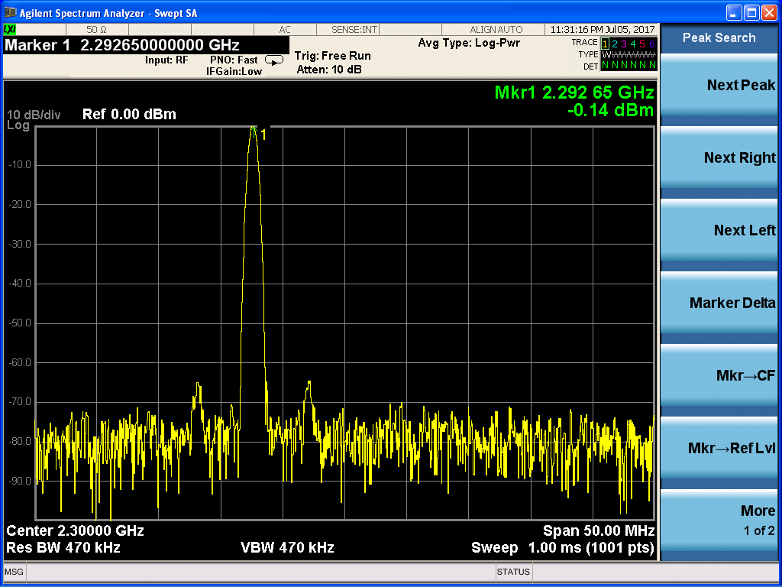Viewport: 782px width, 587px height.
Task: Click the Mkr1 2.292 65 GHz readout
Action: 574,92
